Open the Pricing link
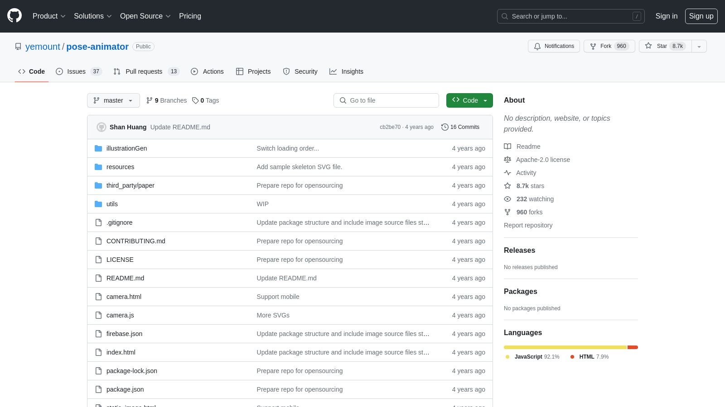This screenshot has width=725, height=407. tap(190, 16)
